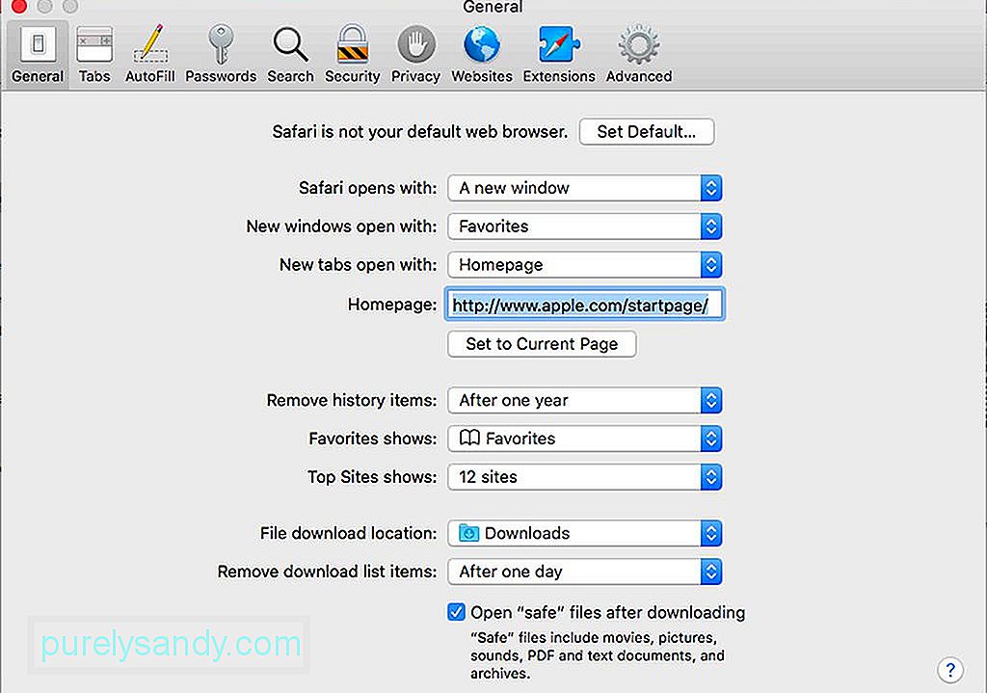This screenshot has height=693, width=987.
Task: Expand the Remove history items dropdown
Action: [585, 400]
